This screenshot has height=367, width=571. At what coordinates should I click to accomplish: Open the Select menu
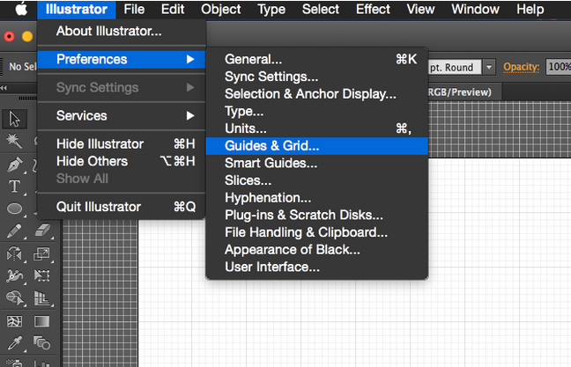click(321, 9)
